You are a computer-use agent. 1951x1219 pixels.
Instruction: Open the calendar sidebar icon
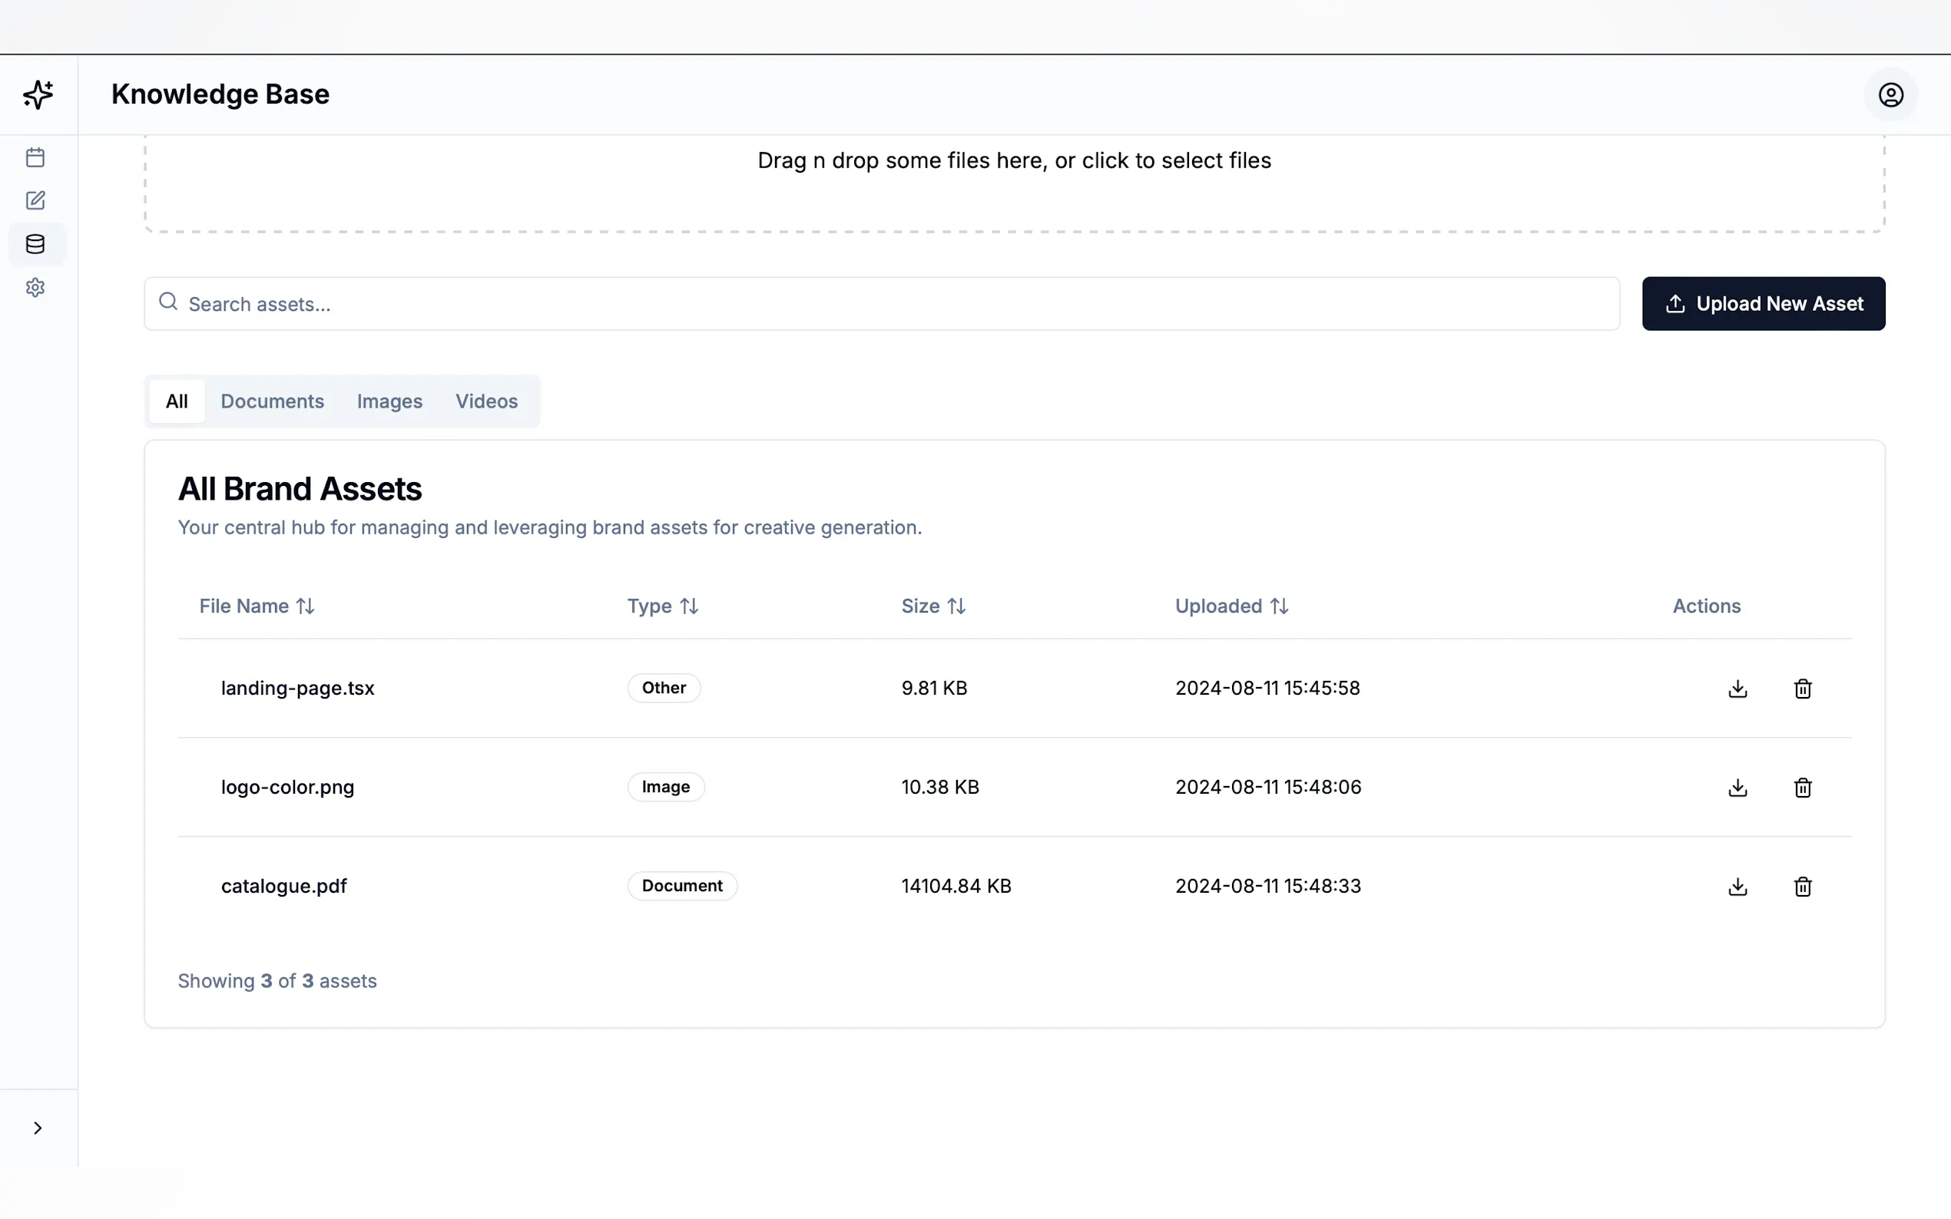pos(35,157)
